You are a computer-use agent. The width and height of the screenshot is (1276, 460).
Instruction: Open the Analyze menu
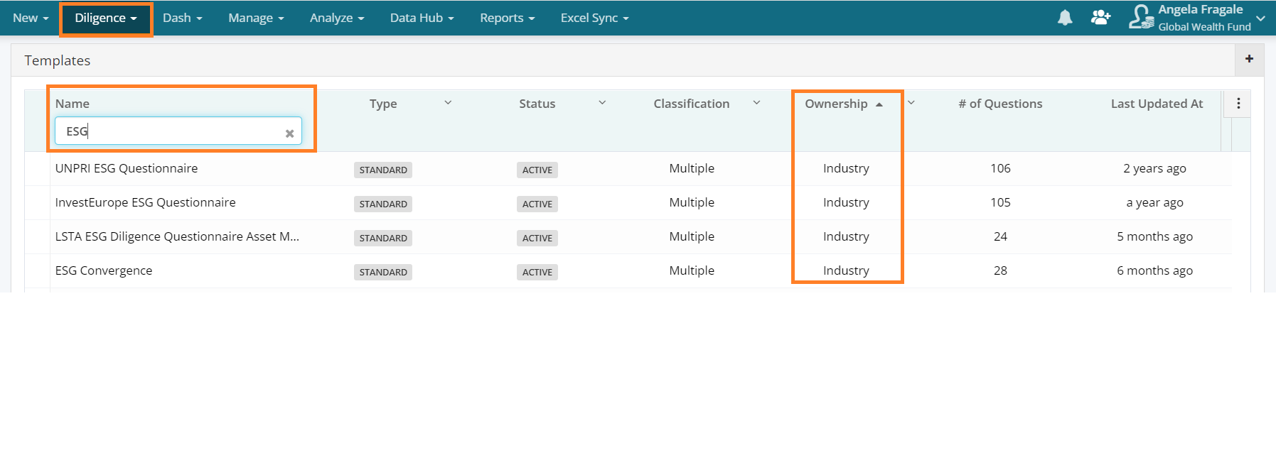(x=337, y=18)
